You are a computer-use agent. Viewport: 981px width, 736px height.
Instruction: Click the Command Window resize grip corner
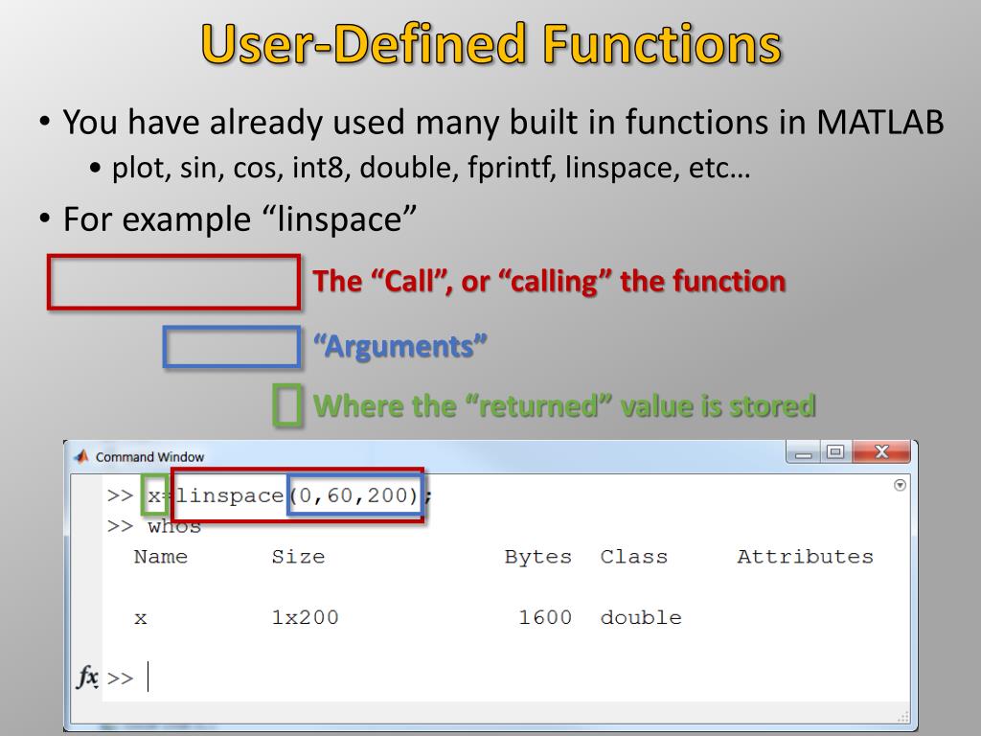[903, 717]
